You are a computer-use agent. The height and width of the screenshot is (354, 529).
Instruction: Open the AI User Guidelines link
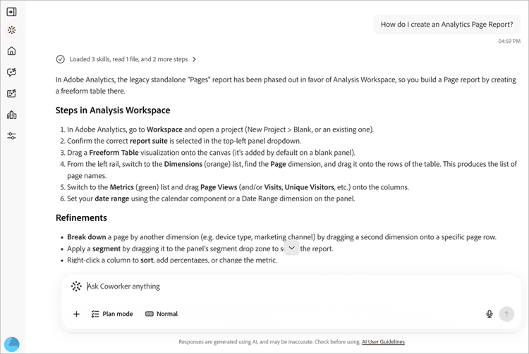pos(383,342)
